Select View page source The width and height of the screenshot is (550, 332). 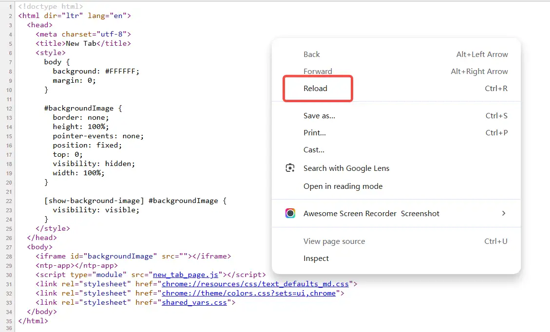(x=397, y=241)
